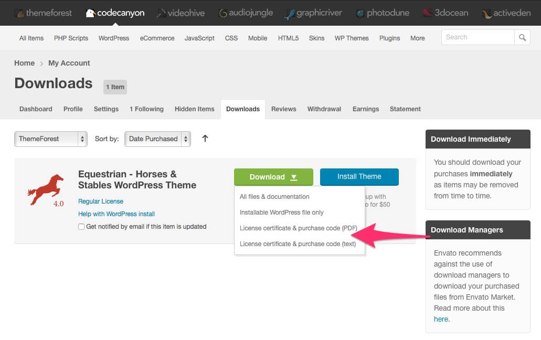Enable email notification for item updates

click(x=81, y=227)
